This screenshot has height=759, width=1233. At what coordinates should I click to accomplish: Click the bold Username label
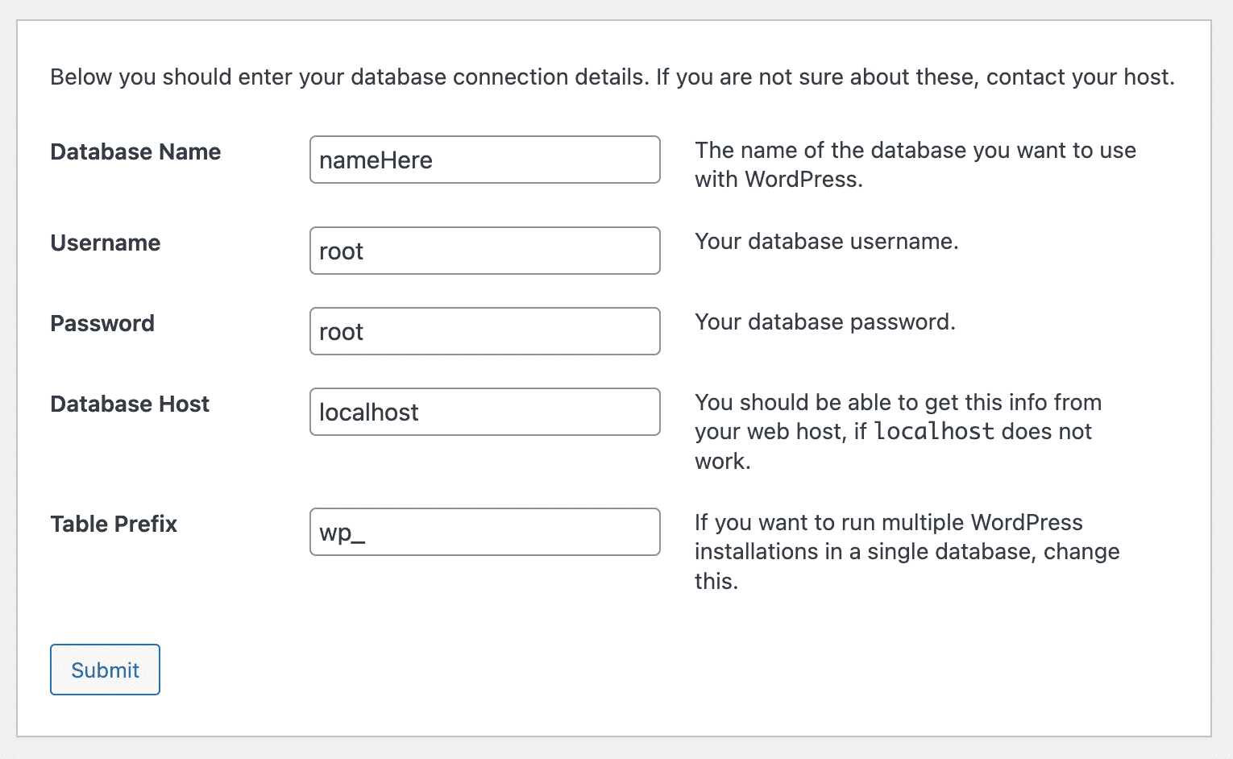106,243
